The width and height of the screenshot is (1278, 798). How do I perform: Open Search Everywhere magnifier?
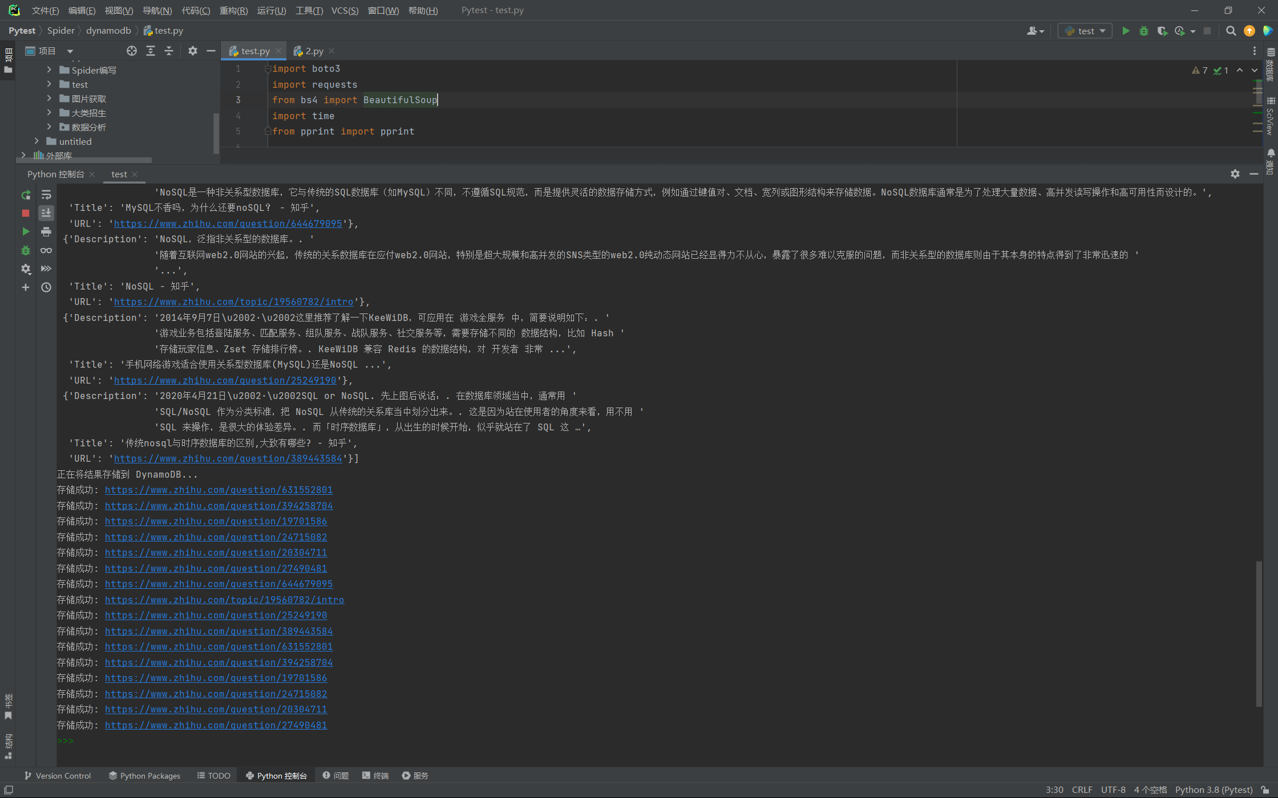coord(1231,31)
